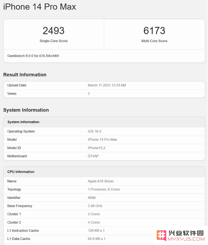208x245 pixels.
Task: Select the date "March 11 2023 12:24 AM"
Action: 107,85
